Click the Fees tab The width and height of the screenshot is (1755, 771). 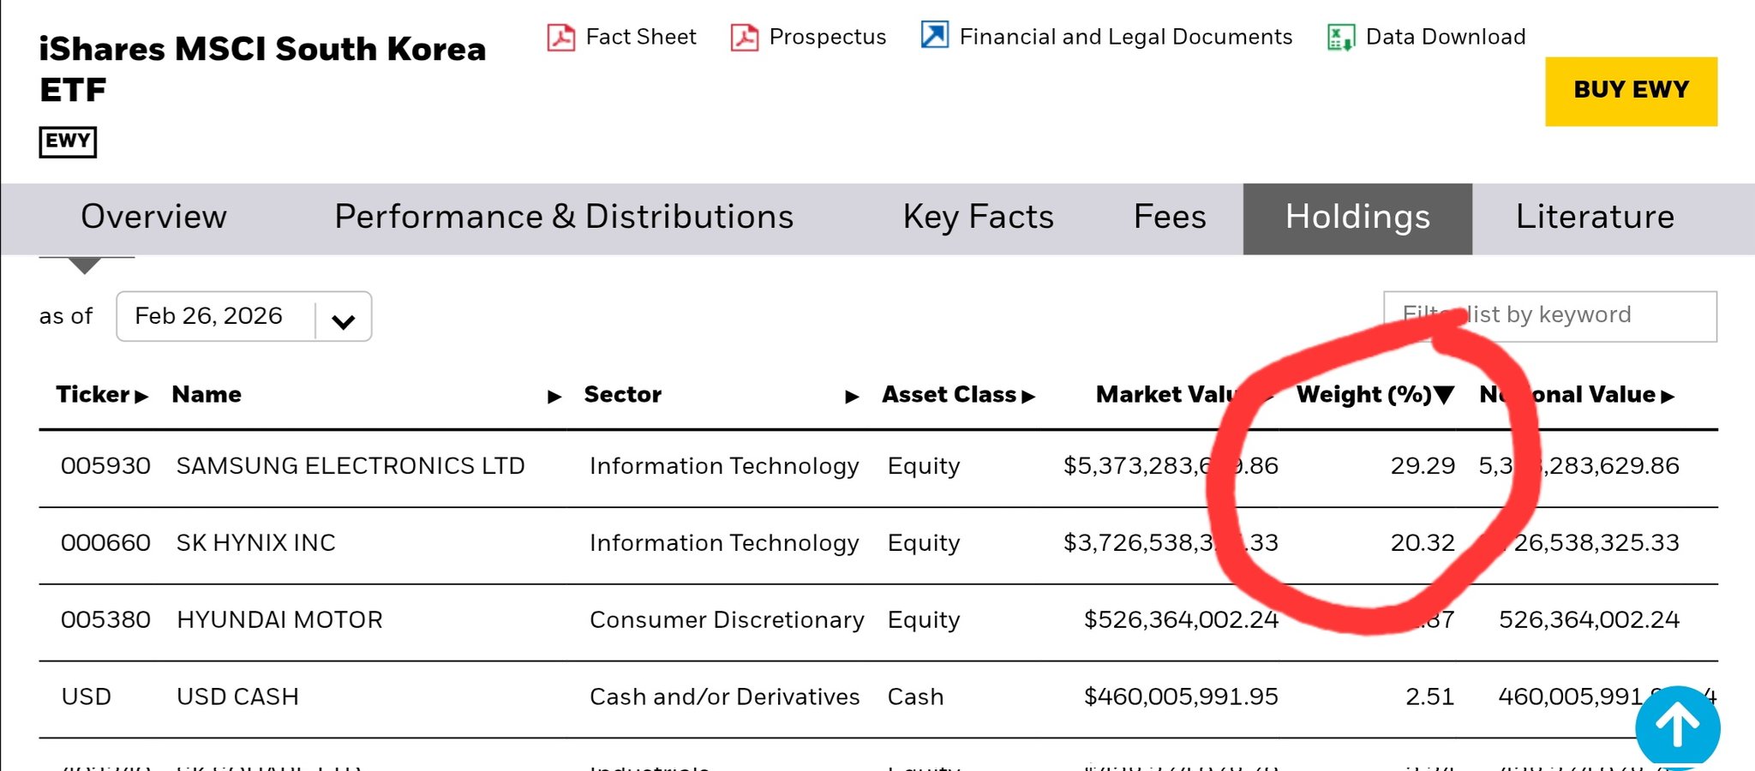point(1170,217)
